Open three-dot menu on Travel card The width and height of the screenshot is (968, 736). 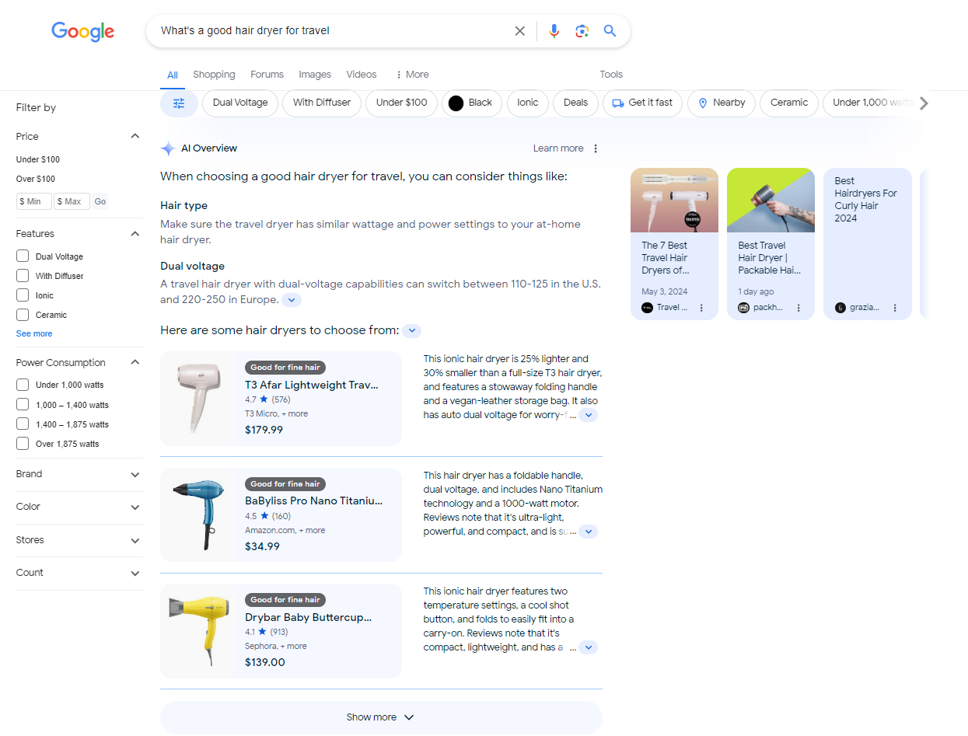click(701, 308)
